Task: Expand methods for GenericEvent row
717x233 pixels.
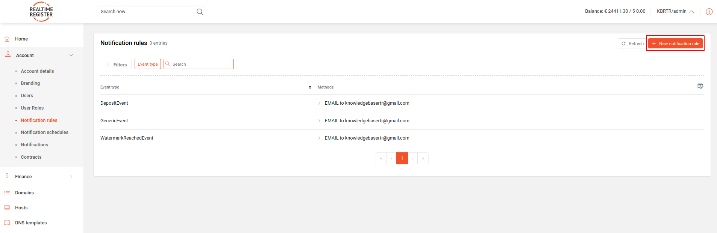Action: [x=319, y=121]
